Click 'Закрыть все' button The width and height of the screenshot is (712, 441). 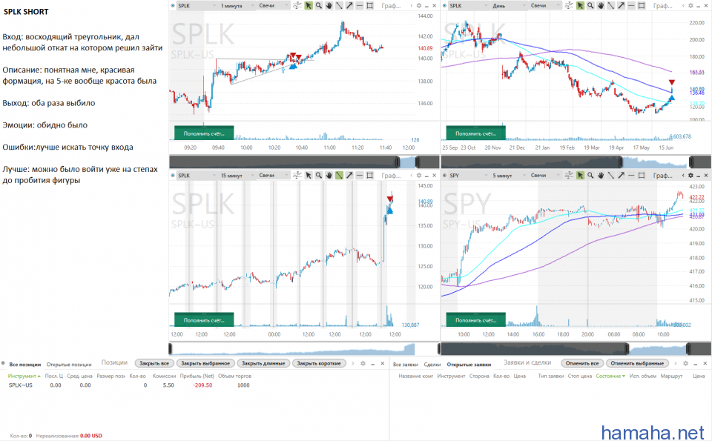(x=154, y=363)
